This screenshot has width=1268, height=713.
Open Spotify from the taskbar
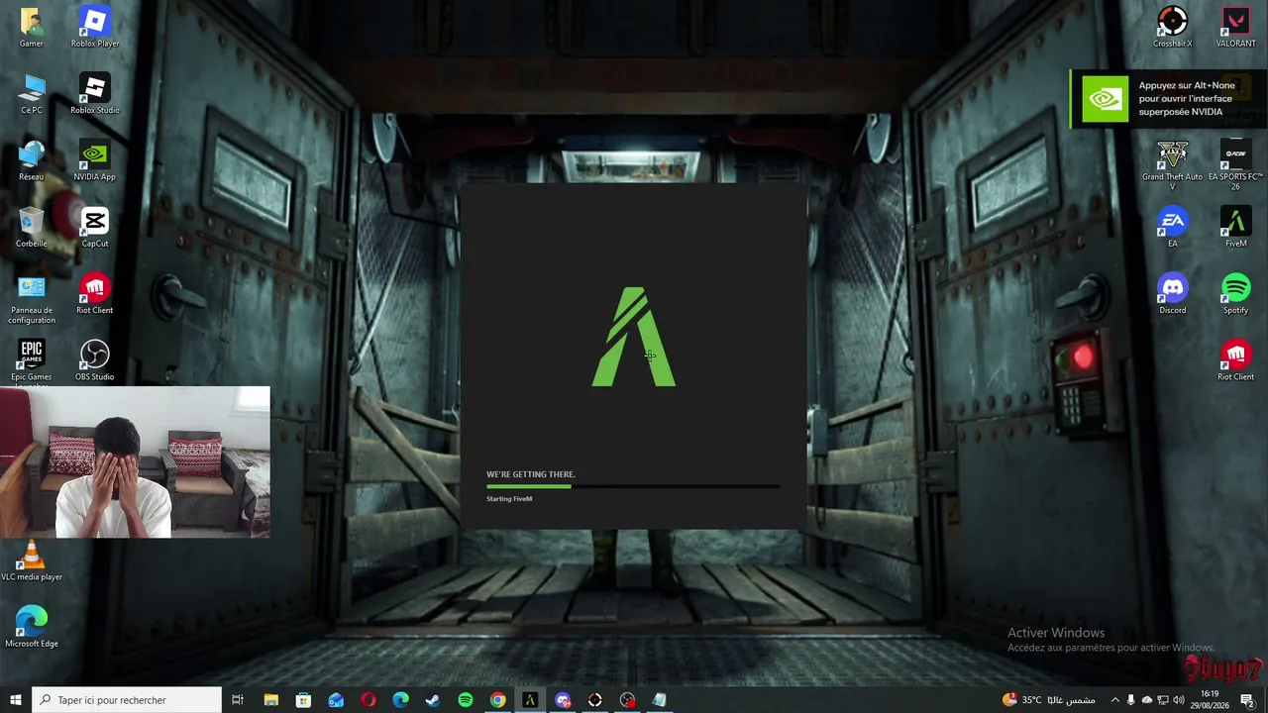click(x=466, y=700)
